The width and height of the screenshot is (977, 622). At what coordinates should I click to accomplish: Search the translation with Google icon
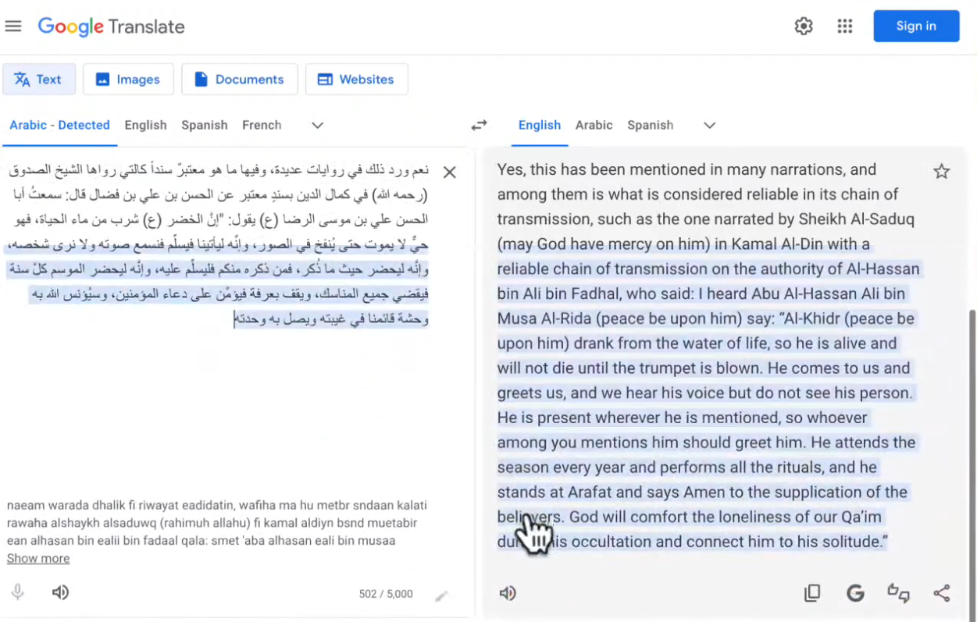[856, 593]
